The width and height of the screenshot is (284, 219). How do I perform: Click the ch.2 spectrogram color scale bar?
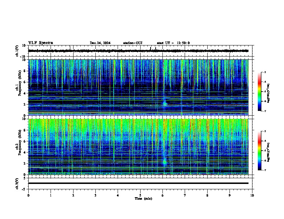[x=260, y=151]
